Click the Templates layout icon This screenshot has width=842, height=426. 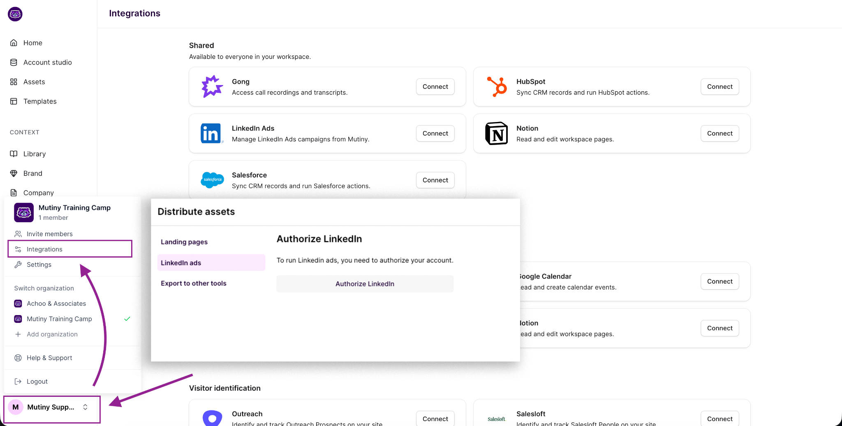14,101
